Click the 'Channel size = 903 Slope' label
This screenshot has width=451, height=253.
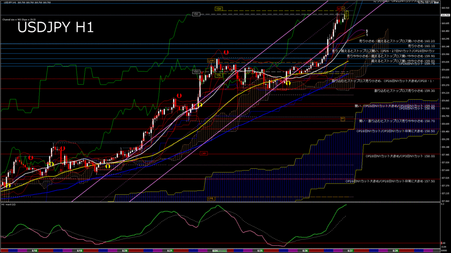click(x=18, y=20)
